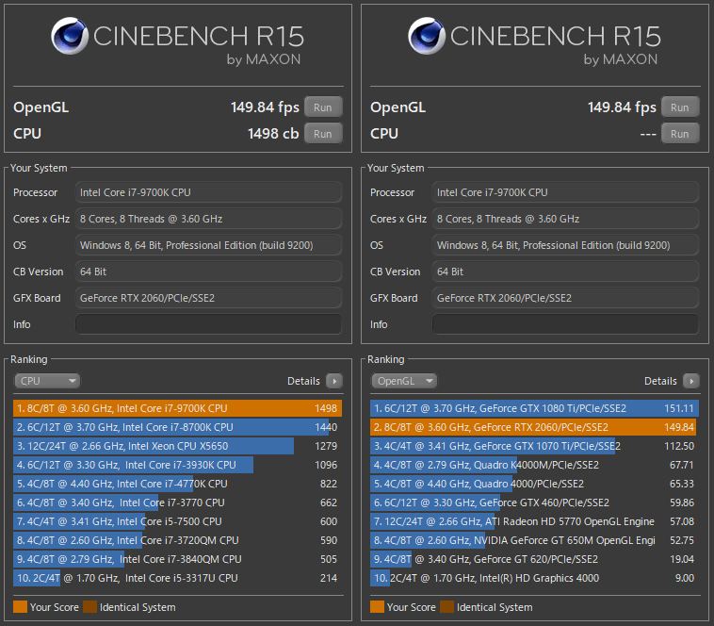This screenshot has height=626, width=714.
Task: Select the Intel Core i7-3720QM ranking row
Action: click(178, 540)
